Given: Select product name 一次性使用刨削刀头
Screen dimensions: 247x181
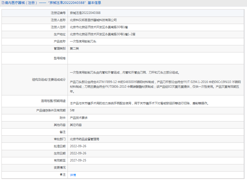Looking at the screenshot, I should point(83,41).
